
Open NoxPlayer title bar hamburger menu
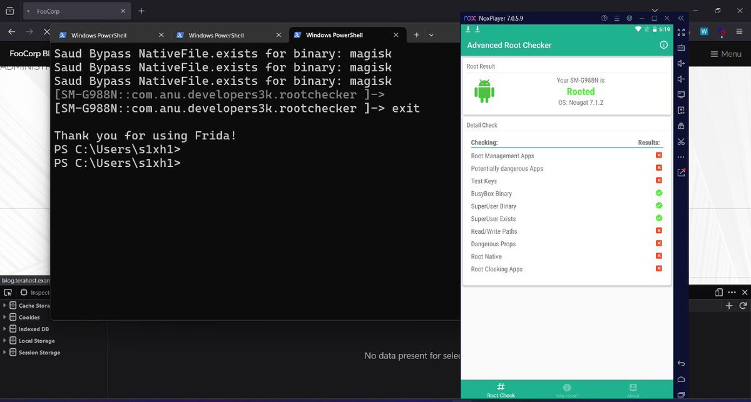(x=617, y=18)
